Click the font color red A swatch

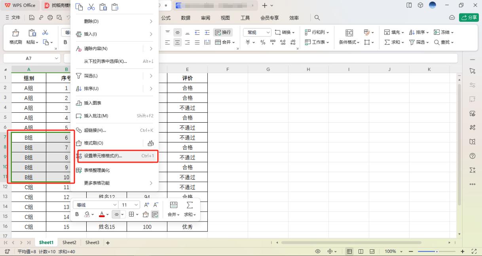coord(101,214)
